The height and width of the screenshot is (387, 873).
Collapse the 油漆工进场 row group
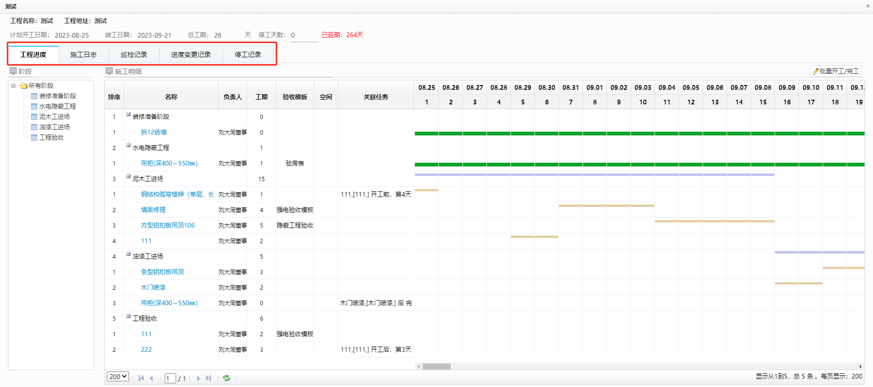tap(128, 254)
